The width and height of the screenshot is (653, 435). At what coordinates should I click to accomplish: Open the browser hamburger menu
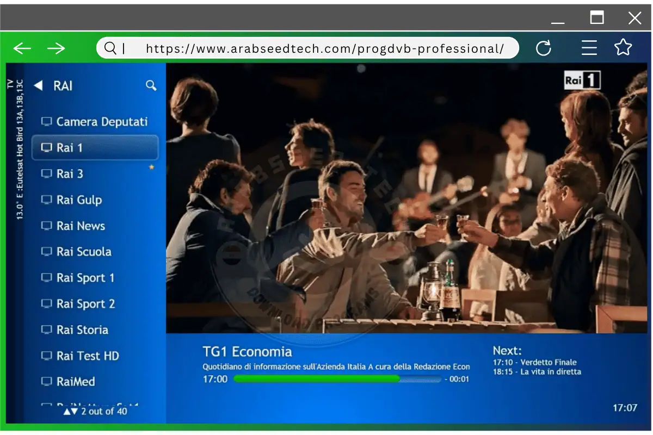click(589, 48)
